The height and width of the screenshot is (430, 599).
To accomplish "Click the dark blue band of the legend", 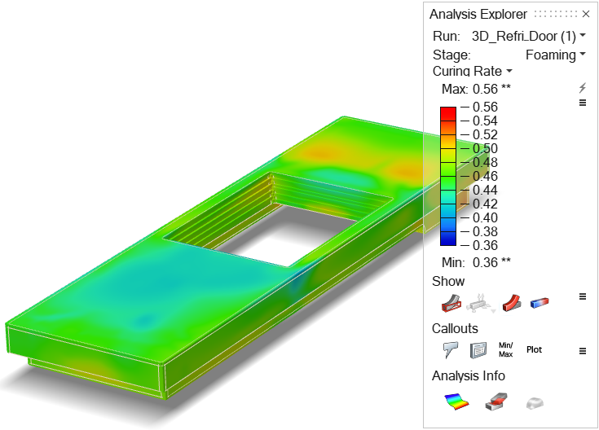I will tap(448, 239).
